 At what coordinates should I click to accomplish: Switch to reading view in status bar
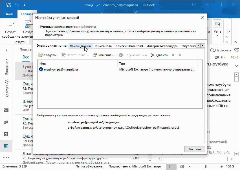click(x=182, y=166)
